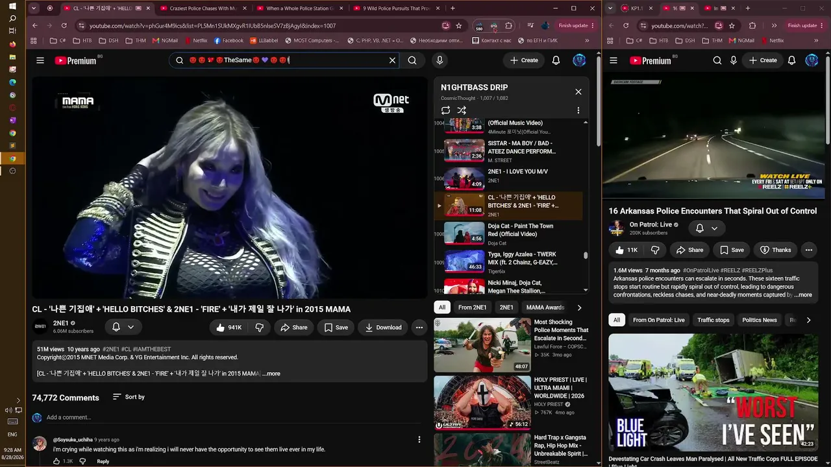Image resolution: width=831 pixels, height=467 pixels.
Task: Dislike the CL 2015 MAMA video
Action: click(259, 328)
